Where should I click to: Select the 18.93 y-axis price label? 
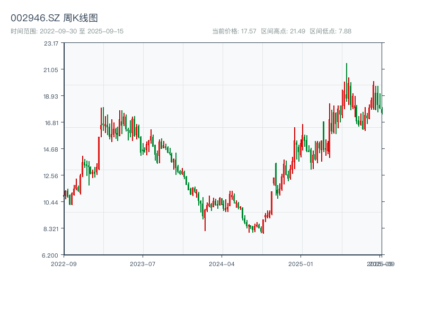(51, 96)
